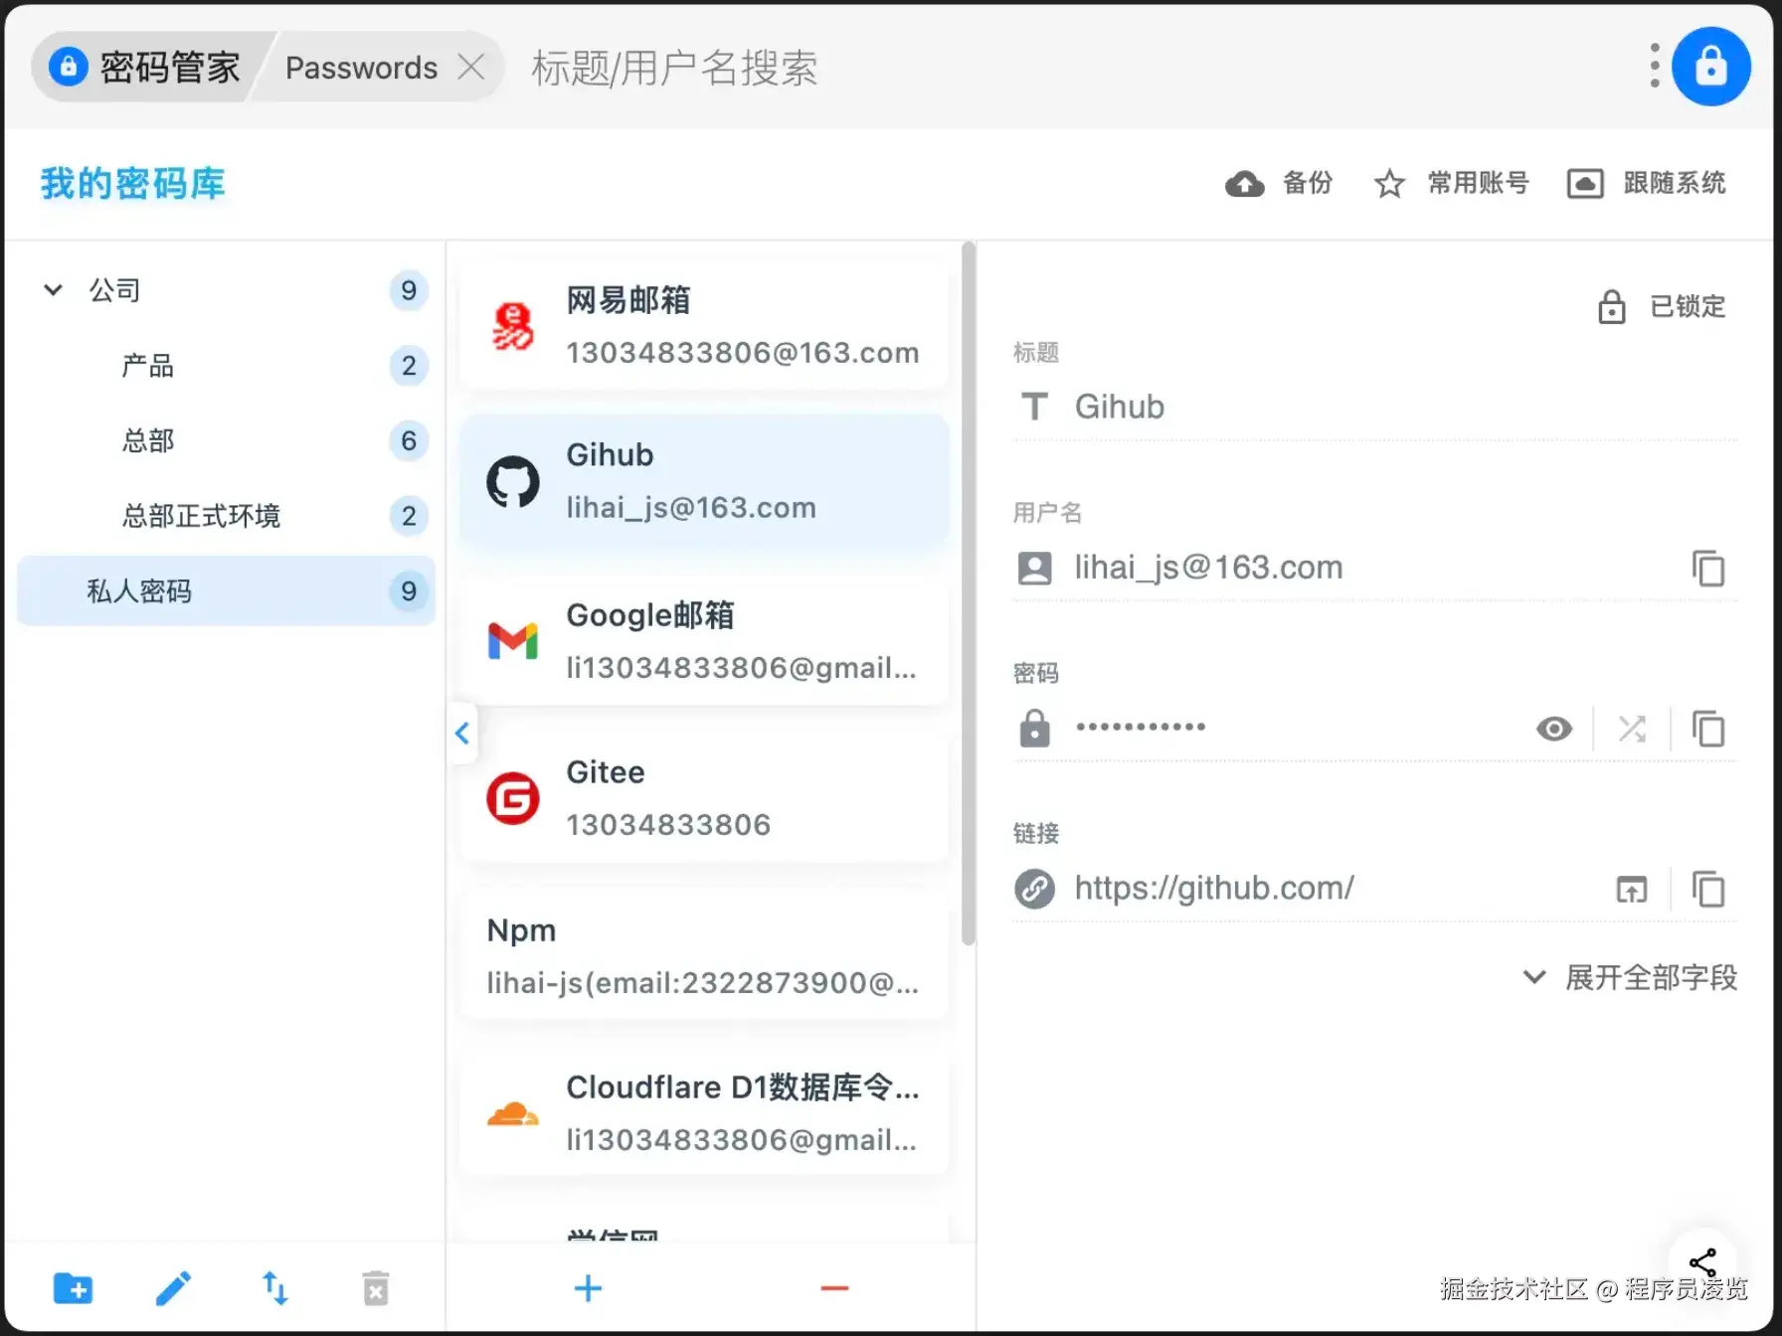1782x1336 pixels.
Task: Click the user icon beside username
Action: point(1034,569)
